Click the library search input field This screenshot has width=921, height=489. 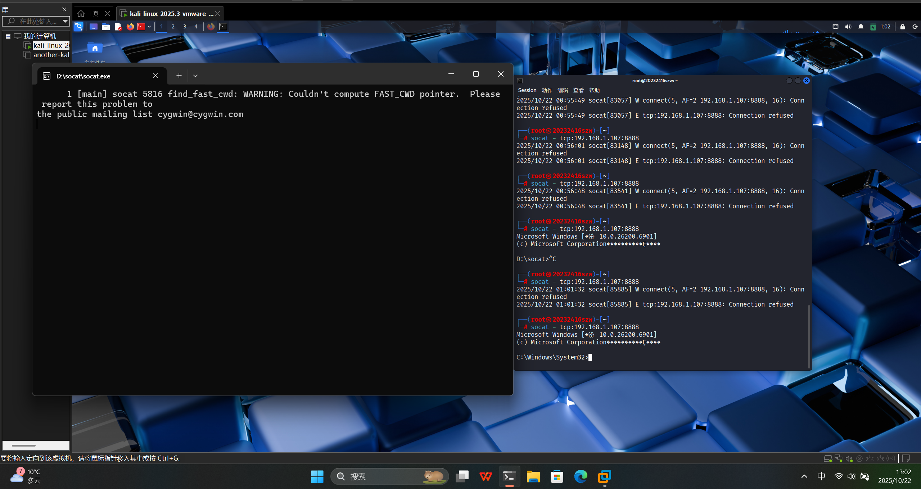point(38,21)
